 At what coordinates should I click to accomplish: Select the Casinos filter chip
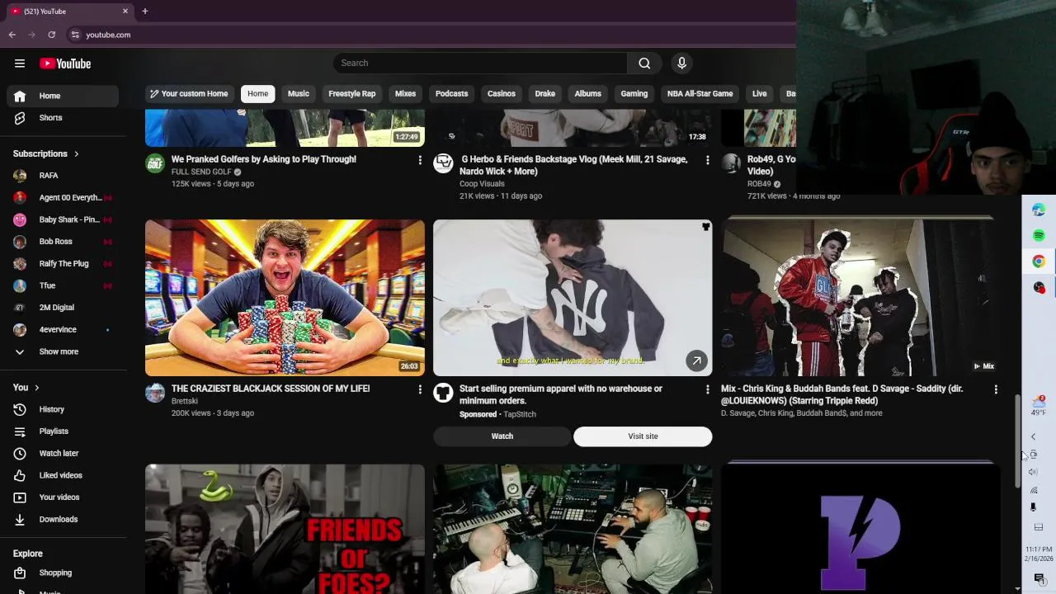coord(502,93)
